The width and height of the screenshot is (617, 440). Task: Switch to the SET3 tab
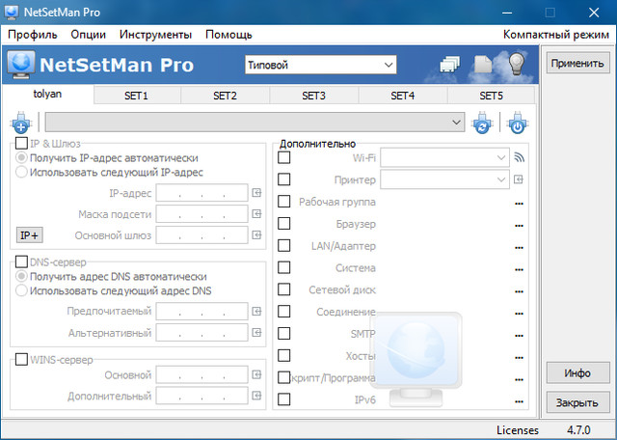[313, 96]
